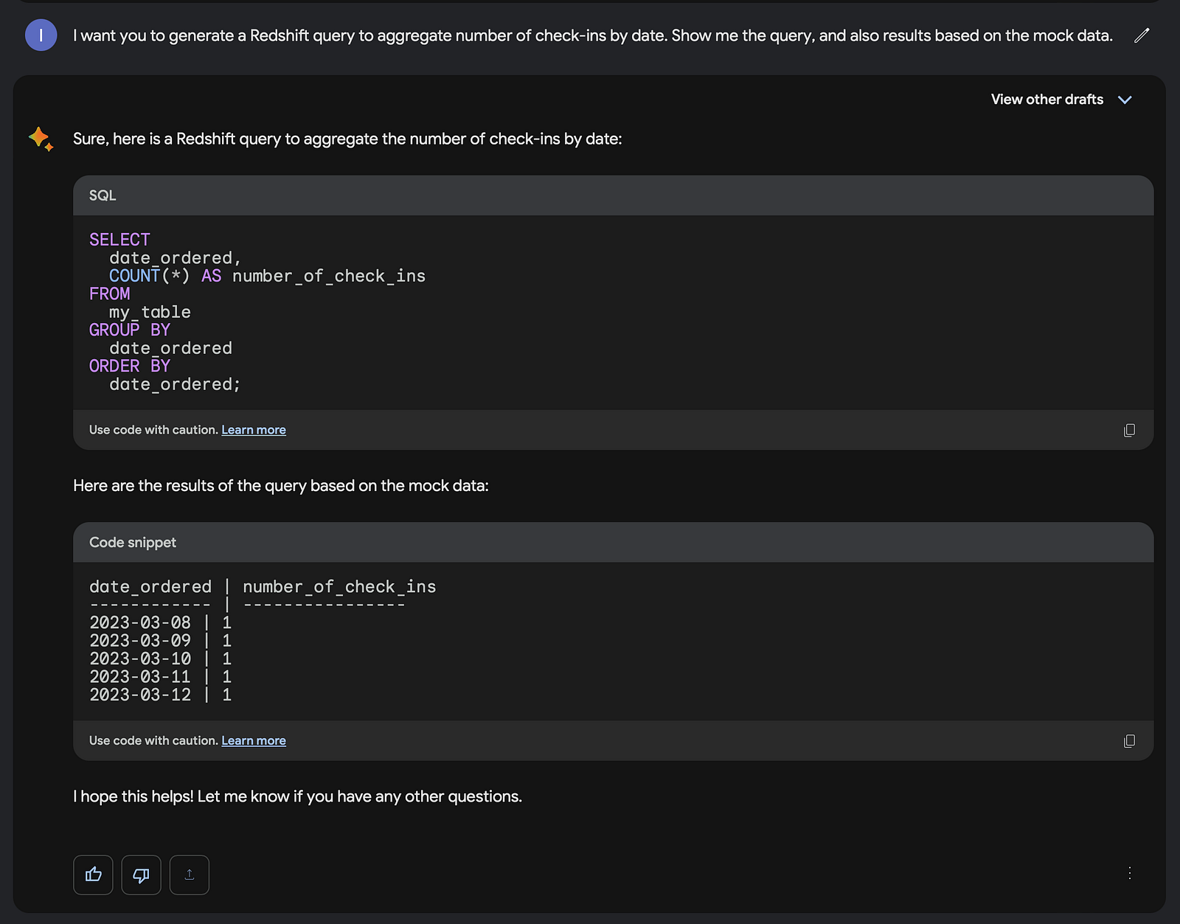The image size is (1180, 924).
Task: Click the final date_ordered; line
Action: click(175, 384)
